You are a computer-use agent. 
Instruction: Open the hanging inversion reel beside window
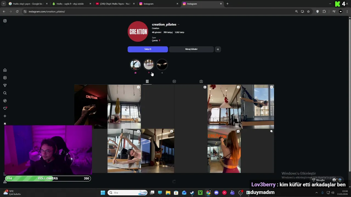(x=158, y=151)
